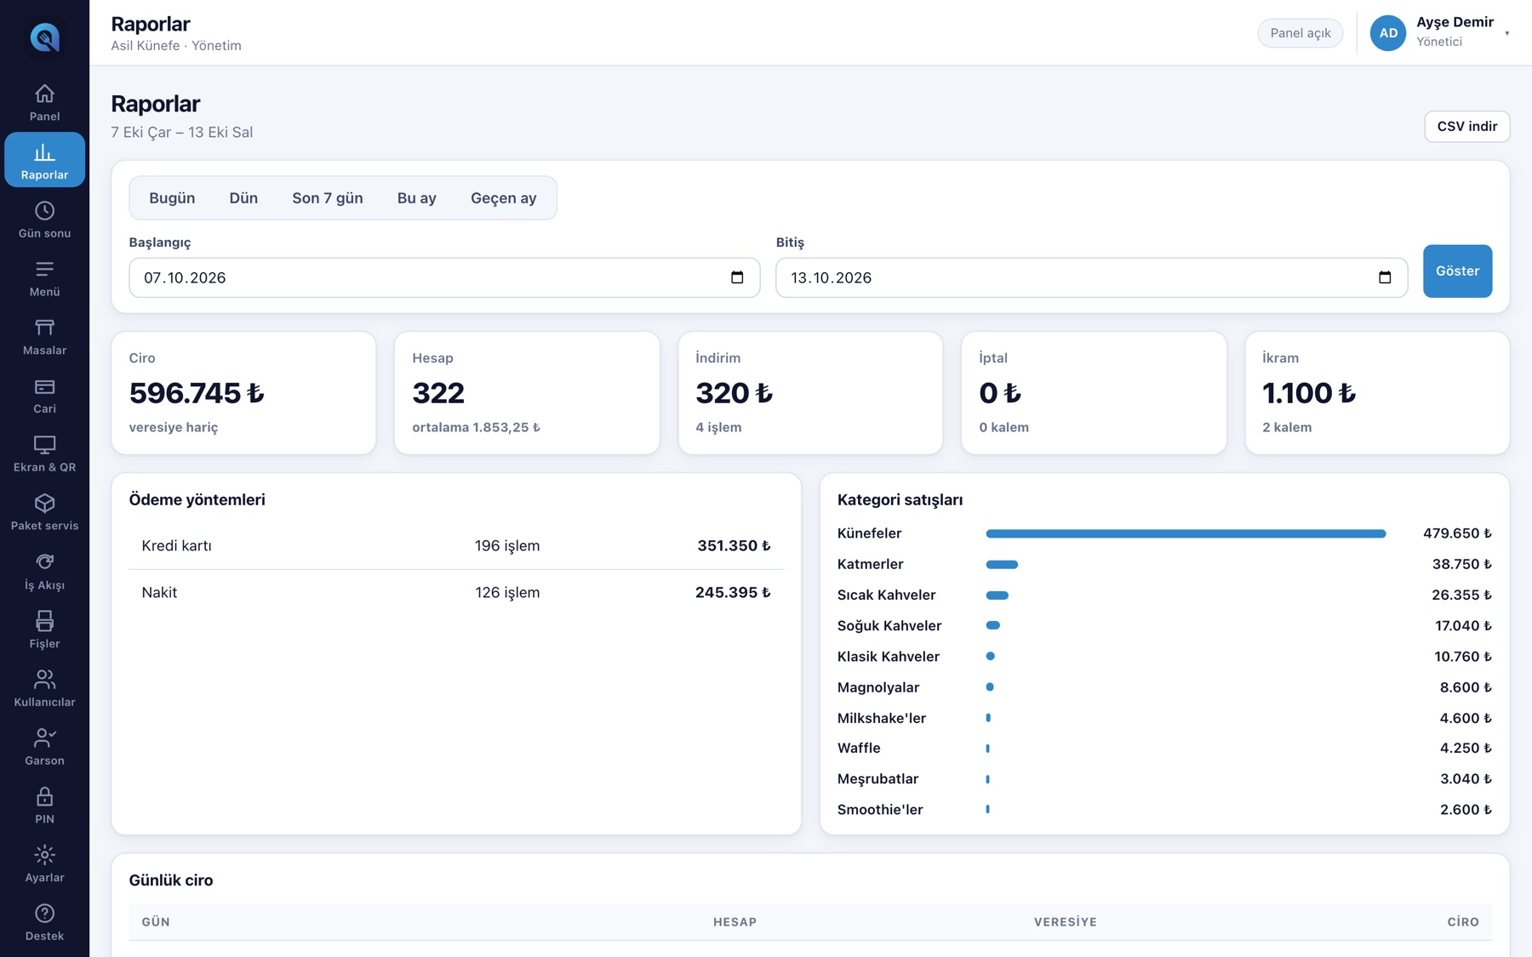Open the Garson user-check icon
The width and height of the screenshot is (1532, 957).
[44, 738]
